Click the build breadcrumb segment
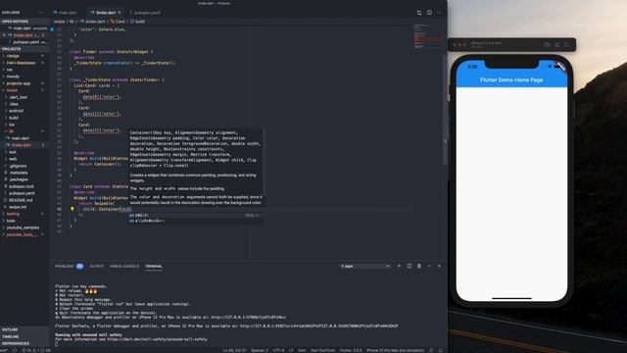This screenshot has height=353, width=627. tap(137, 22)
